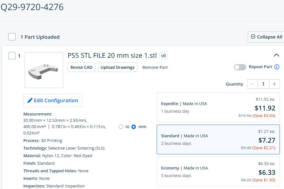Viewport: 284px width, 189px height.
Task: Click the Upload Drawings button
Action: [x=118, y=67]
